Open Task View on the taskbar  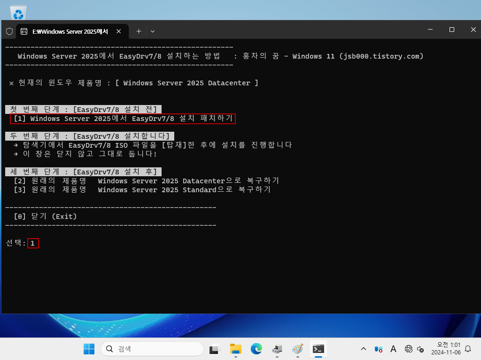coord(215,349)
